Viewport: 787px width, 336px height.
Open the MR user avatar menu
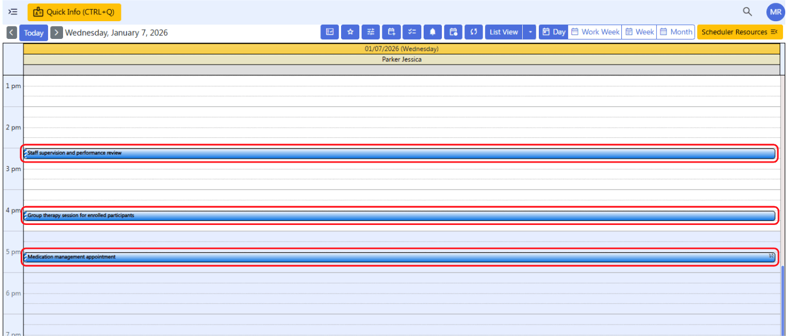tap(776, 12)
